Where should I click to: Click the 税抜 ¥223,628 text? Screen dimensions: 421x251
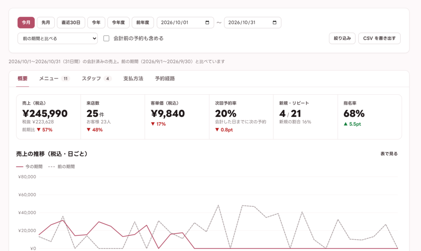click(x=38, y=122)
